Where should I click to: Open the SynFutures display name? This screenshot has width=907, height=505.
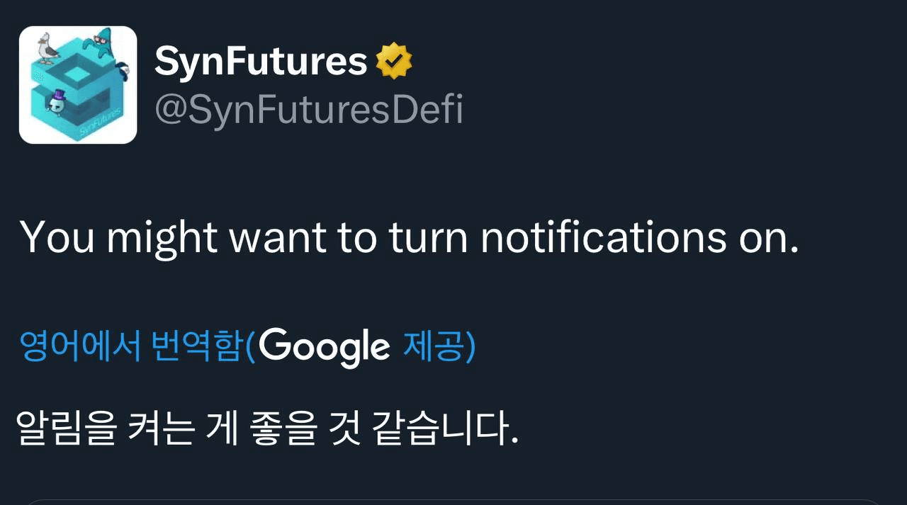261,62
